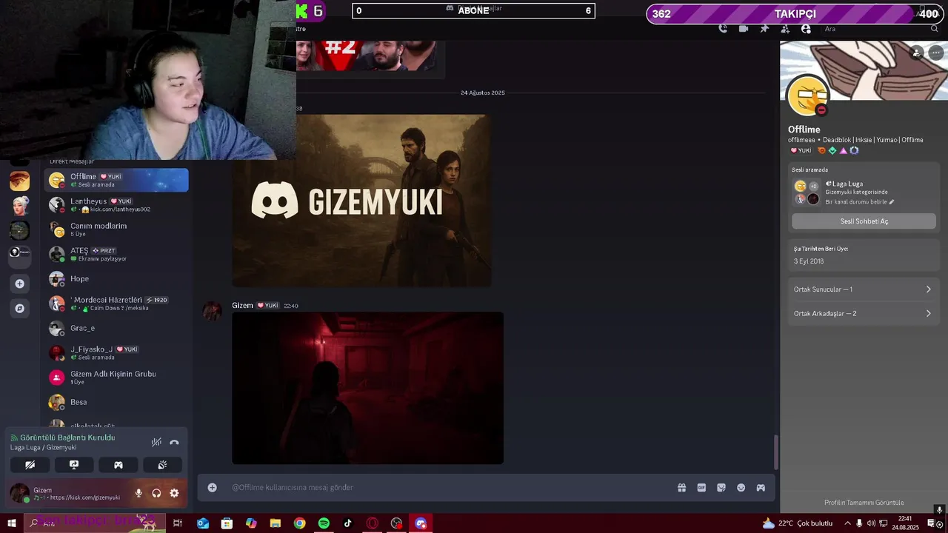Screen dimensions: 948x533
Task: Open Grac_e direct message
Action: coord(116,328)
